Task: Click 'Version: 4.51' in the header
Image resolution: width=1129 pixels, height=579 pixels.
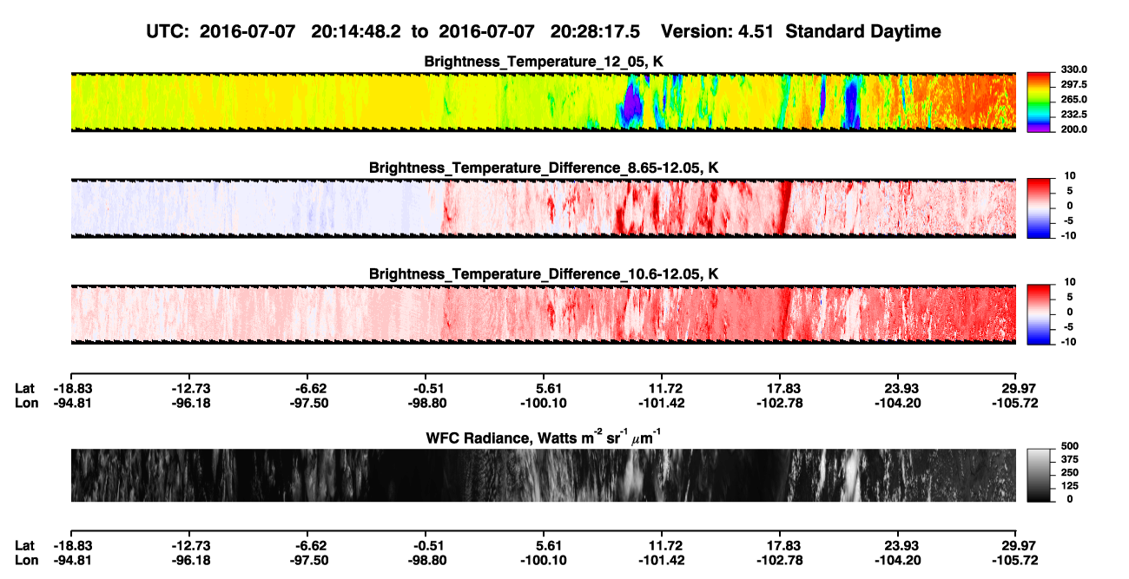Action: point(717,31)
